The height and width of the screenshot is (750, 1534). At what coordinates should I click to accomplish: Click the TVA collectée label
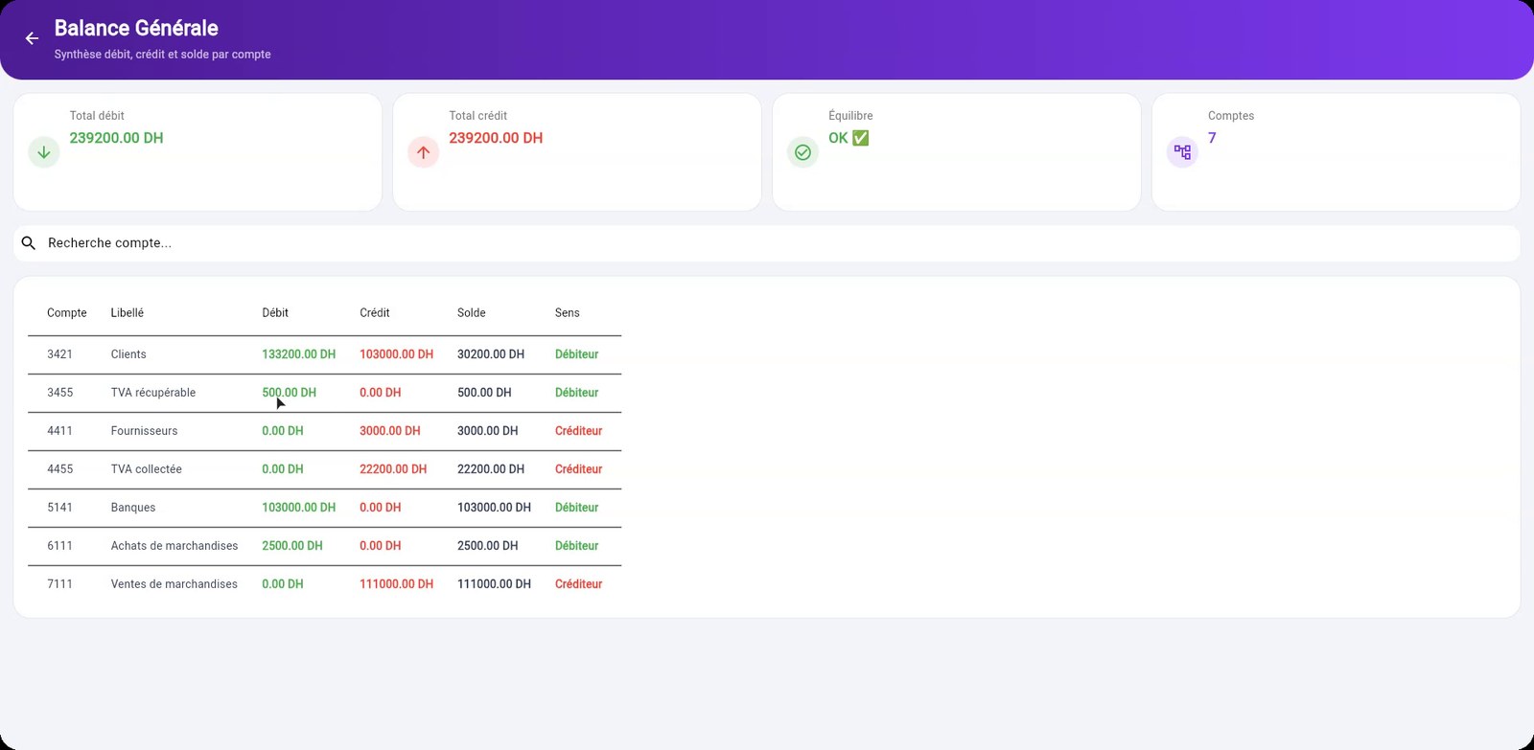[147, 469]
